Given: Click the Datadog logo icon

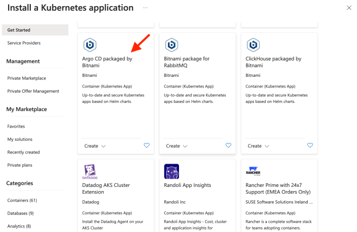Looking at the screenshot, I should 90,172.
